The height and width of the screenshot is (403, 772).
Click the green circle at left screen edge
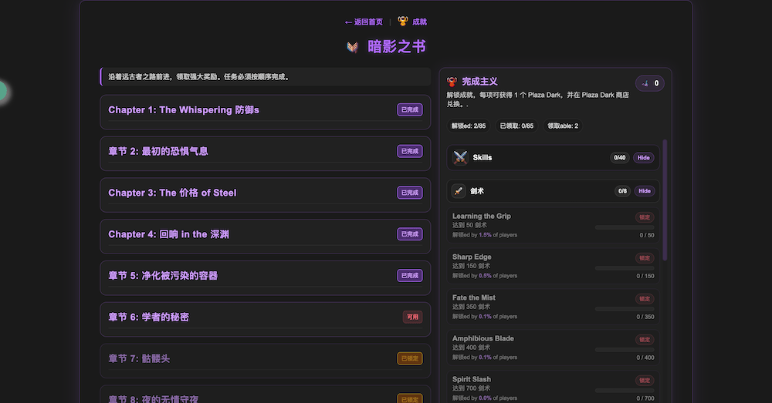tap(2, 91)
